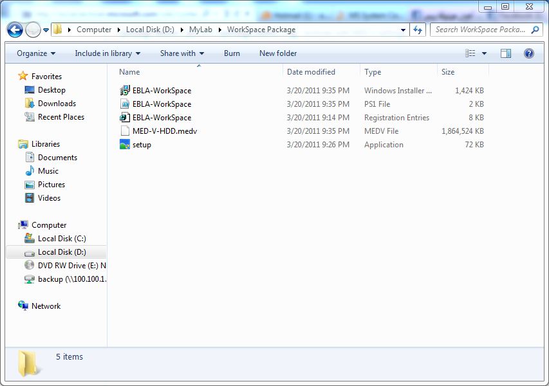
Task: Open the Share with dropdown
Action: click(181, 53)
